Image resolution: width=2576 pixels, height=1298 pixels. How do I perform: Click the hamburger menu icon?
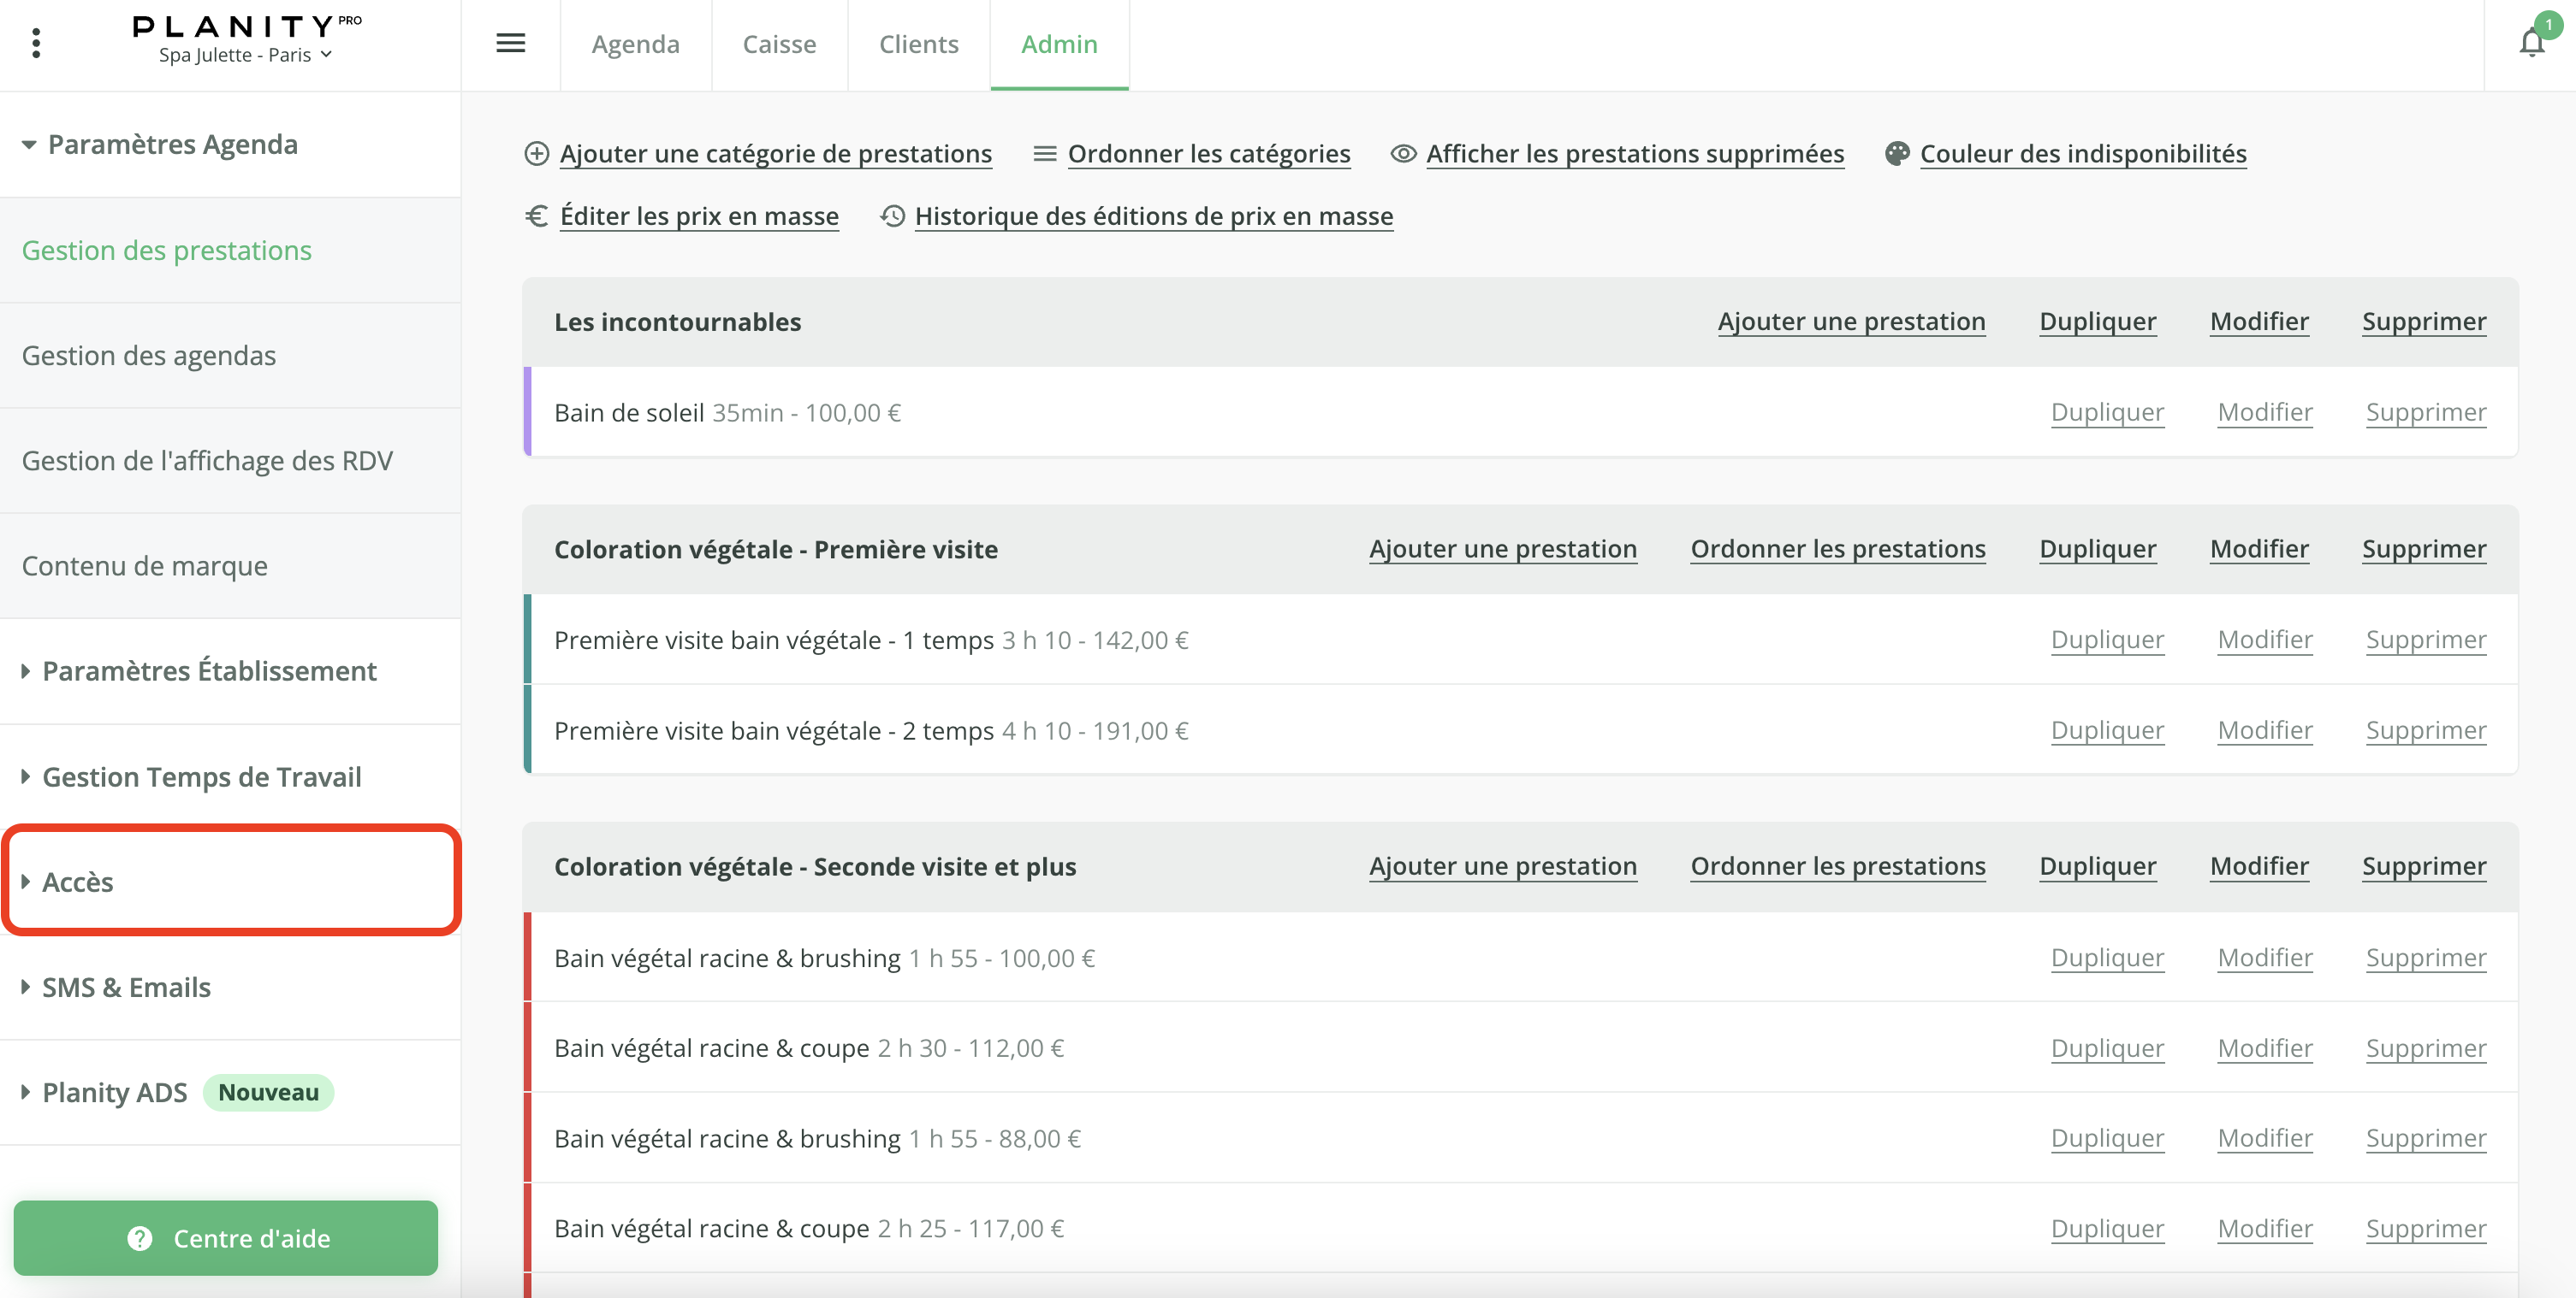click(510, 43)
